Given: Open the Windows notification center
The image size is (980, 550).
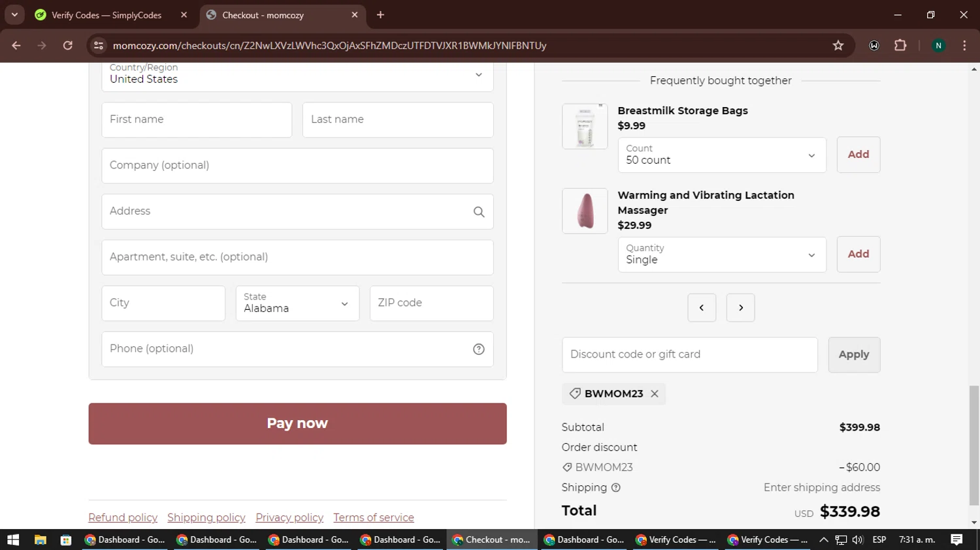Looking at the screenshot, I should (957, 540).
